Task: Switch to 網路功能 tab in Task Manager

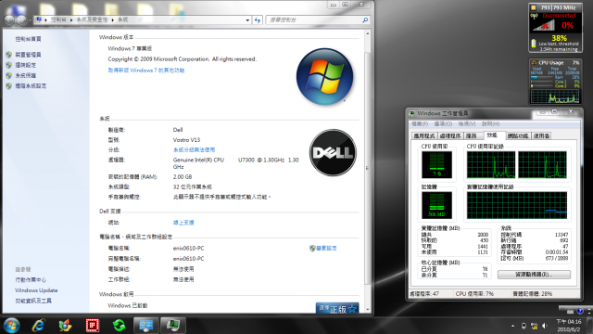Action: [518, 136]
